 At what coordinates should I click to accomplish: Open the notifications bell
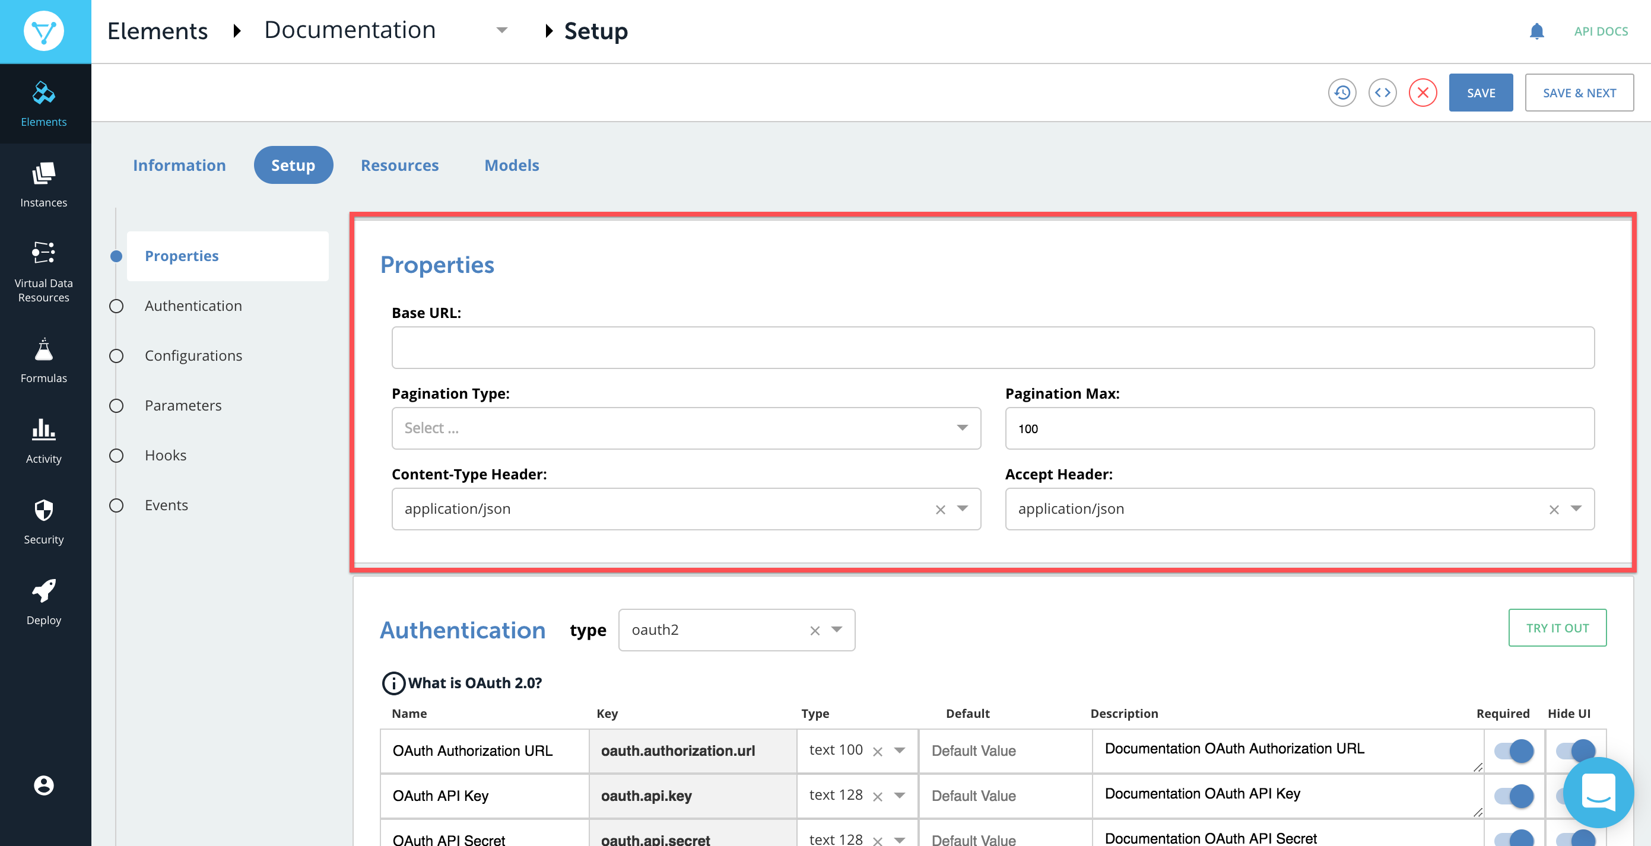(1536, 31)
